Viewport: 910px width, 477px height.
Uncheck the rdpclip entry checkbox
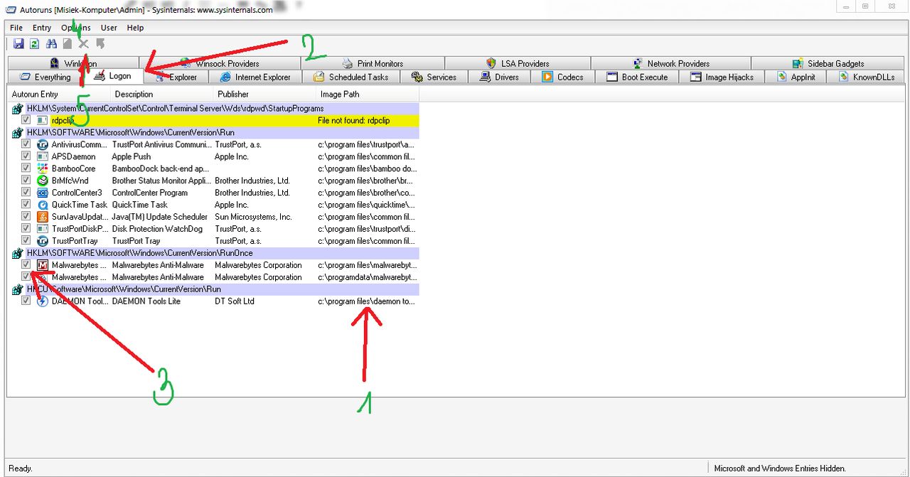point(26,120)
